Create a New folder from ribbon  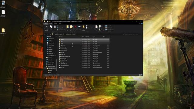point(84,28)
